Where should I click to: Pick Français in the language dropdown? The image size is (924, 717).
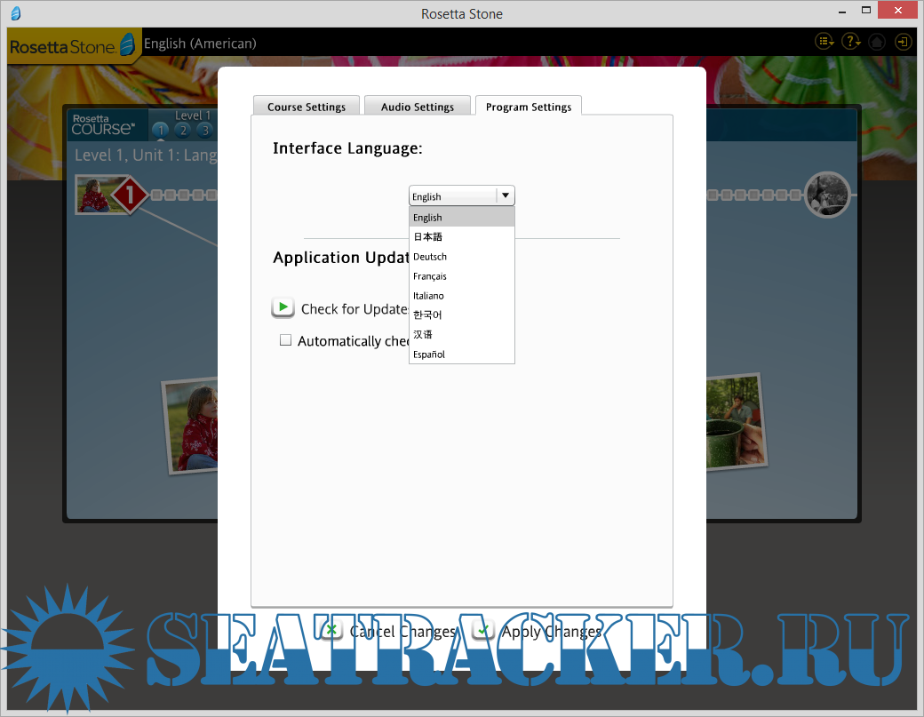(430, 276)
